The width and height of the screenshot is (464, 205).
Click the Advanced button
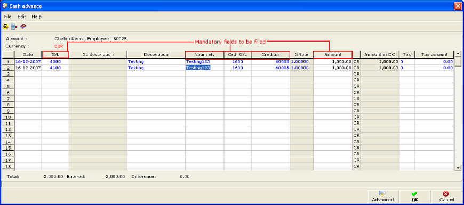pos(383,196)
